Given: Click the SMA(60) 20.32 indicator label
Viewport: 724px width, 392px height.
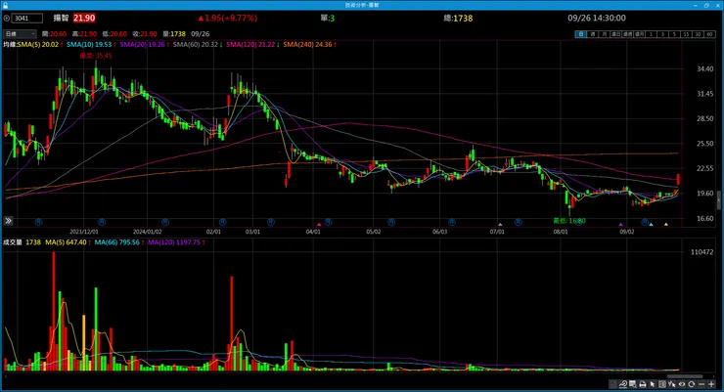Looking at the screenshot, I should [196, 45].
